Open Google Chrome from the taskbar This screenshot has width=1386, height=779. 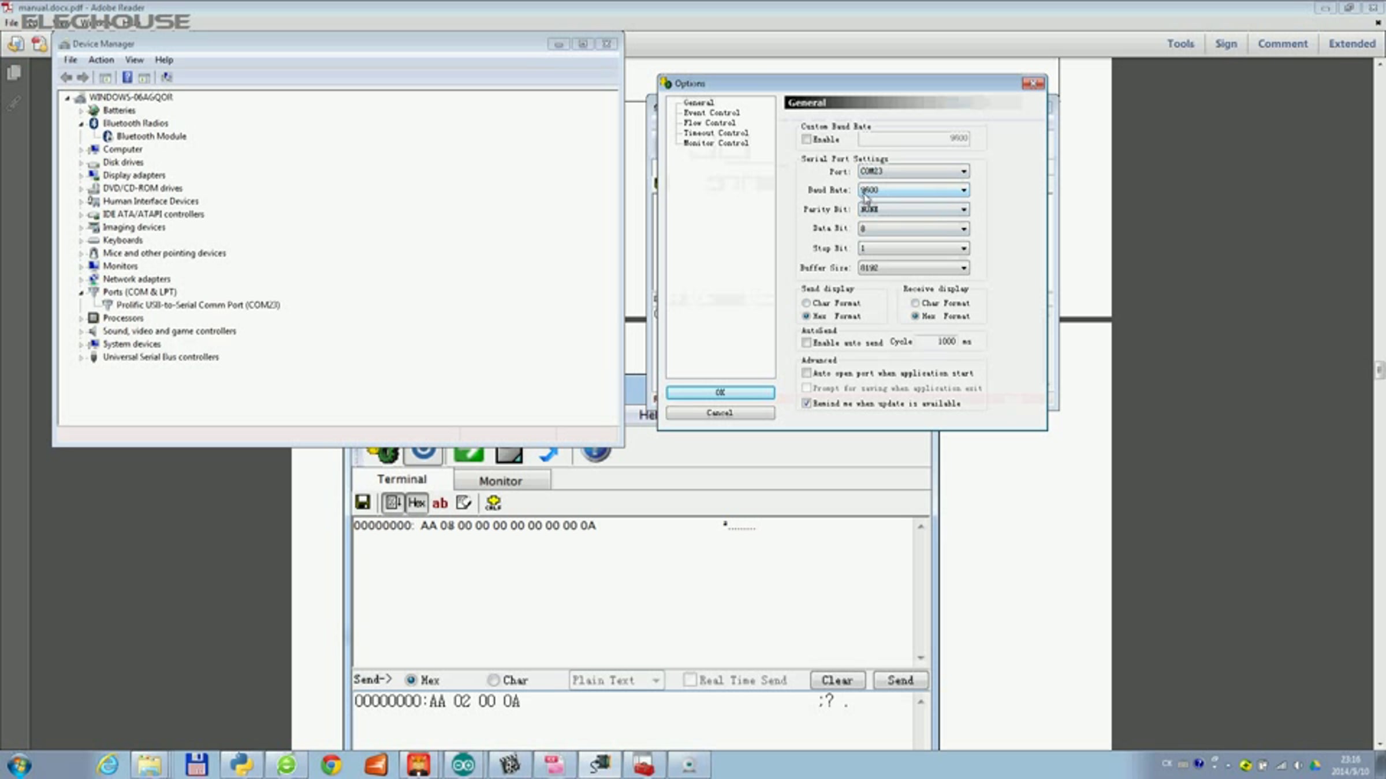click(x=331, y=765)
